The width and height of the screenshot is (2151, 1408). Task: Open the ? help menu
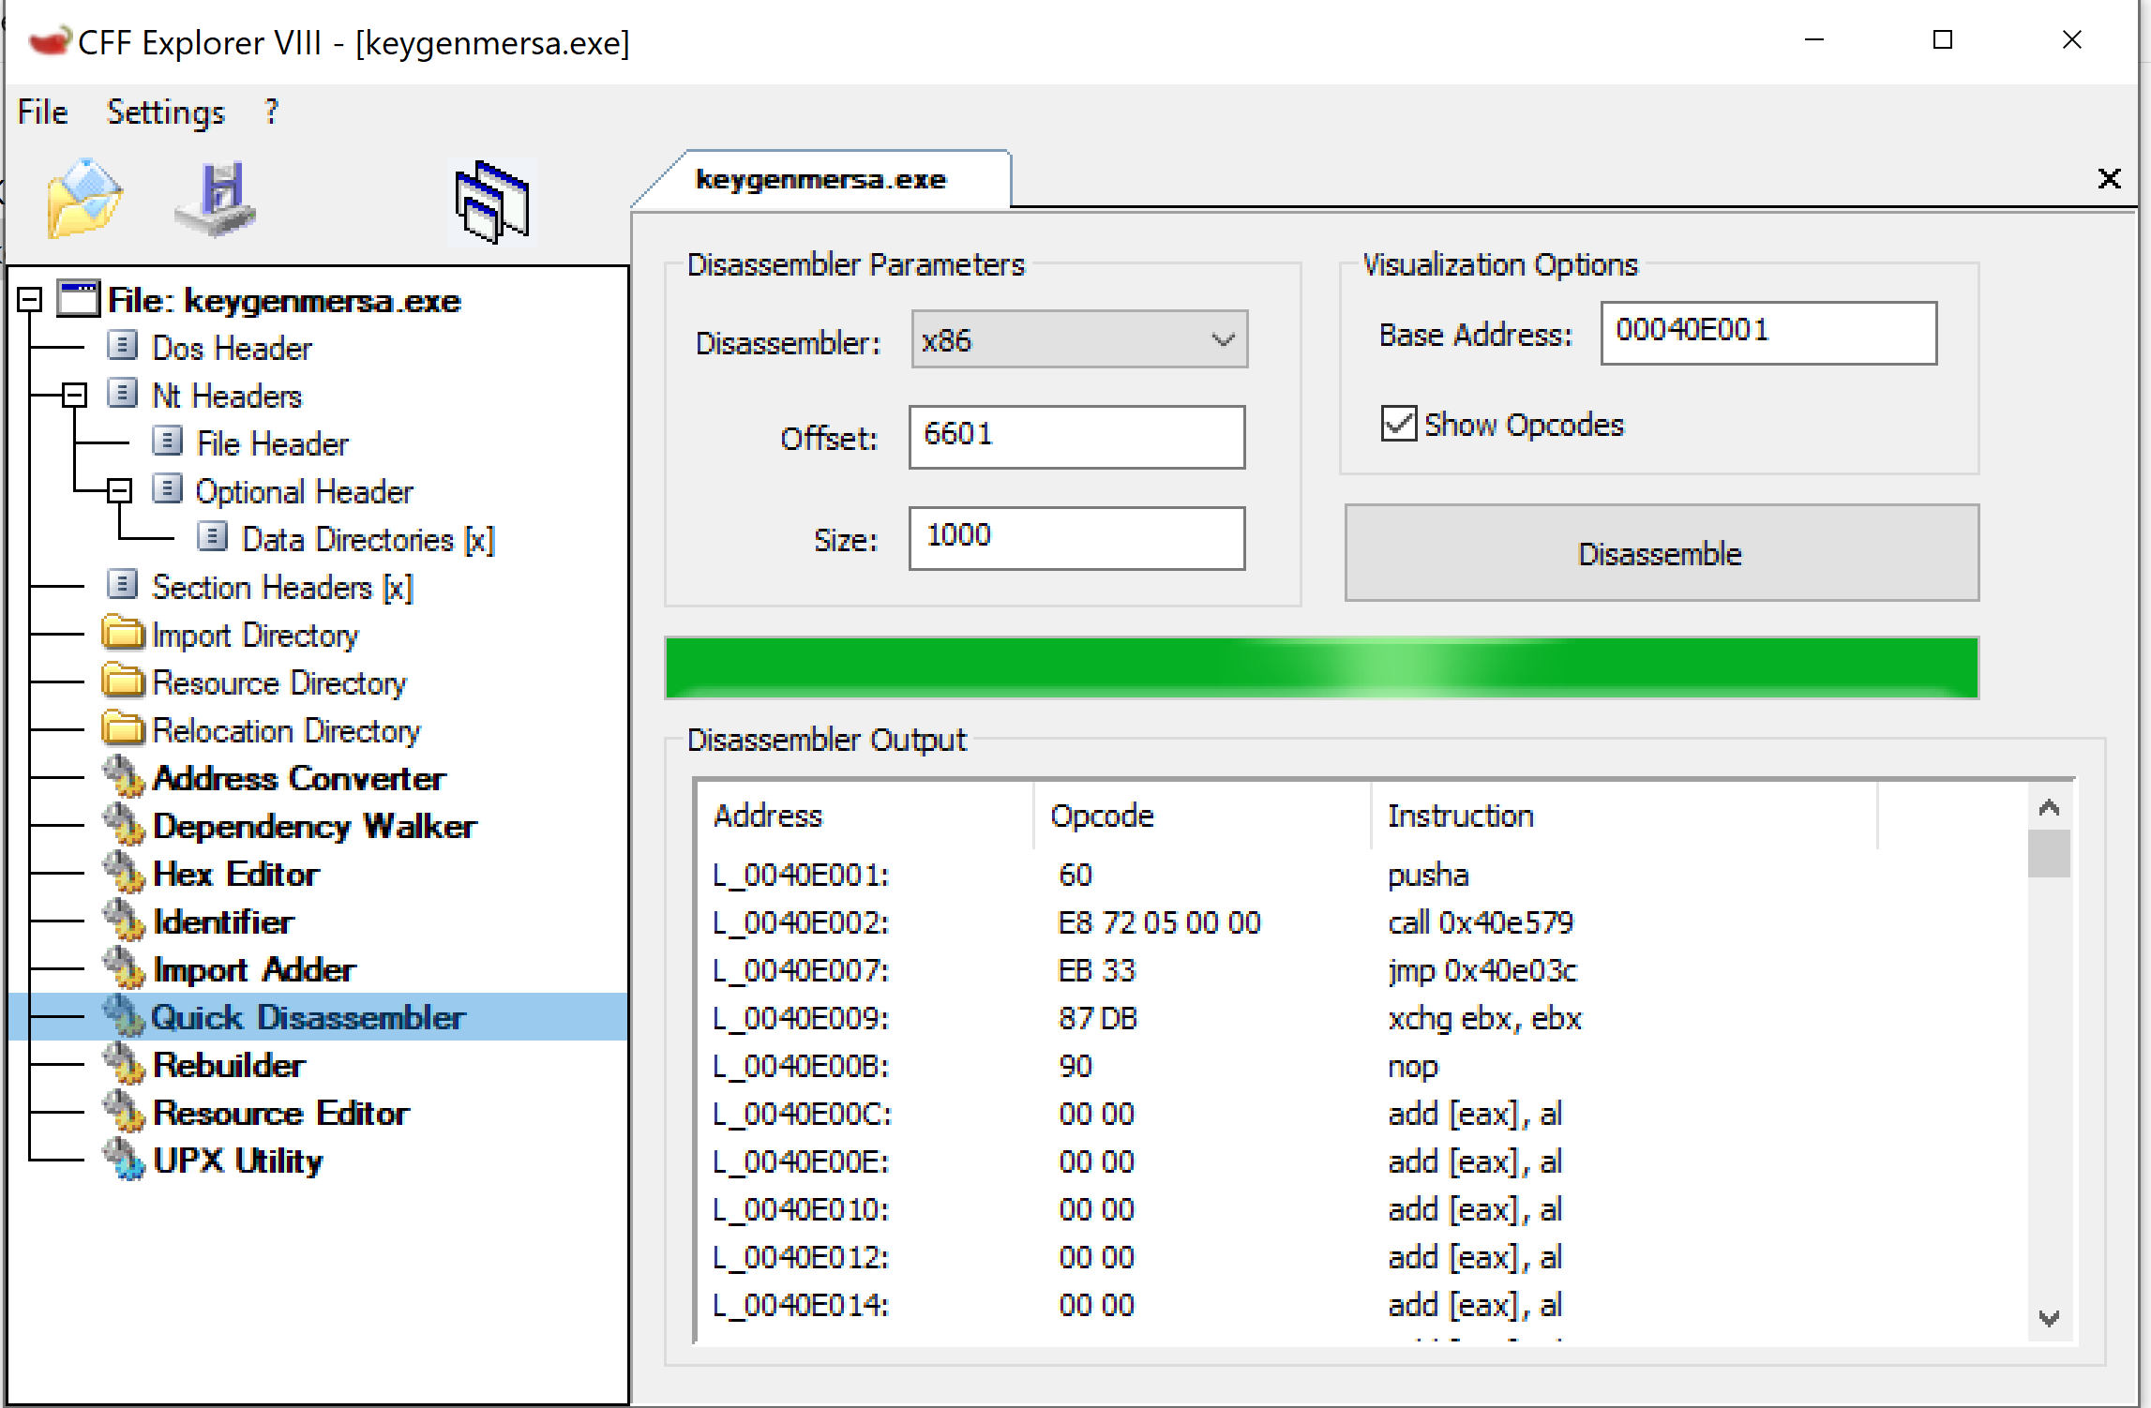tap(272, 112)
